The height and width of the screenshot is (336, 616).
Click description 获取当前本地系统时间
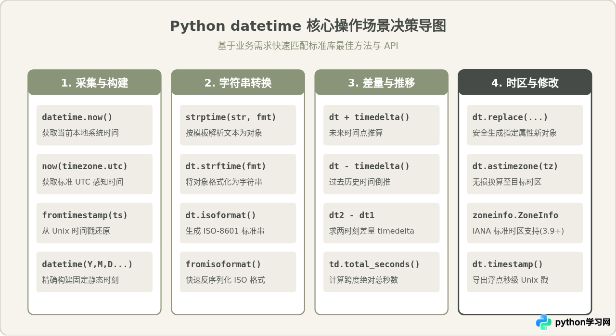tap(80, 133)
